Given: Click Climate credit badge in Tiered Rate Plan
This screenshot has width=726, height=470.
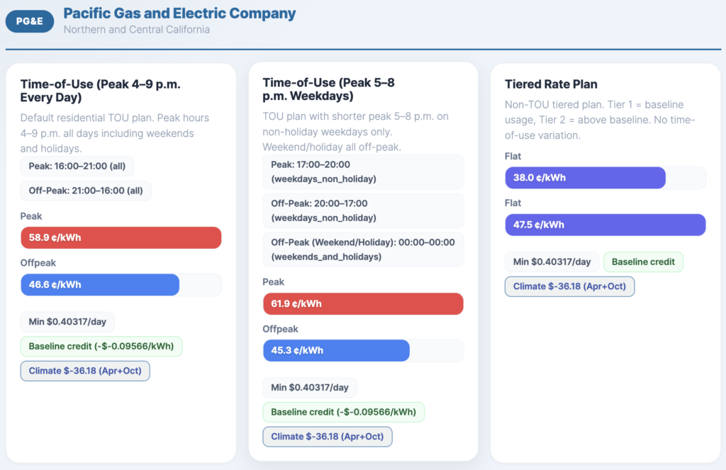Looking at the screenshot, I should (x=569, y=286).
